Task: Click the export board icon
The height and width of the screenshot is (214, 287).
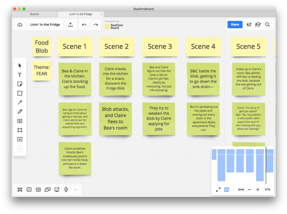Action: [70, 25]
